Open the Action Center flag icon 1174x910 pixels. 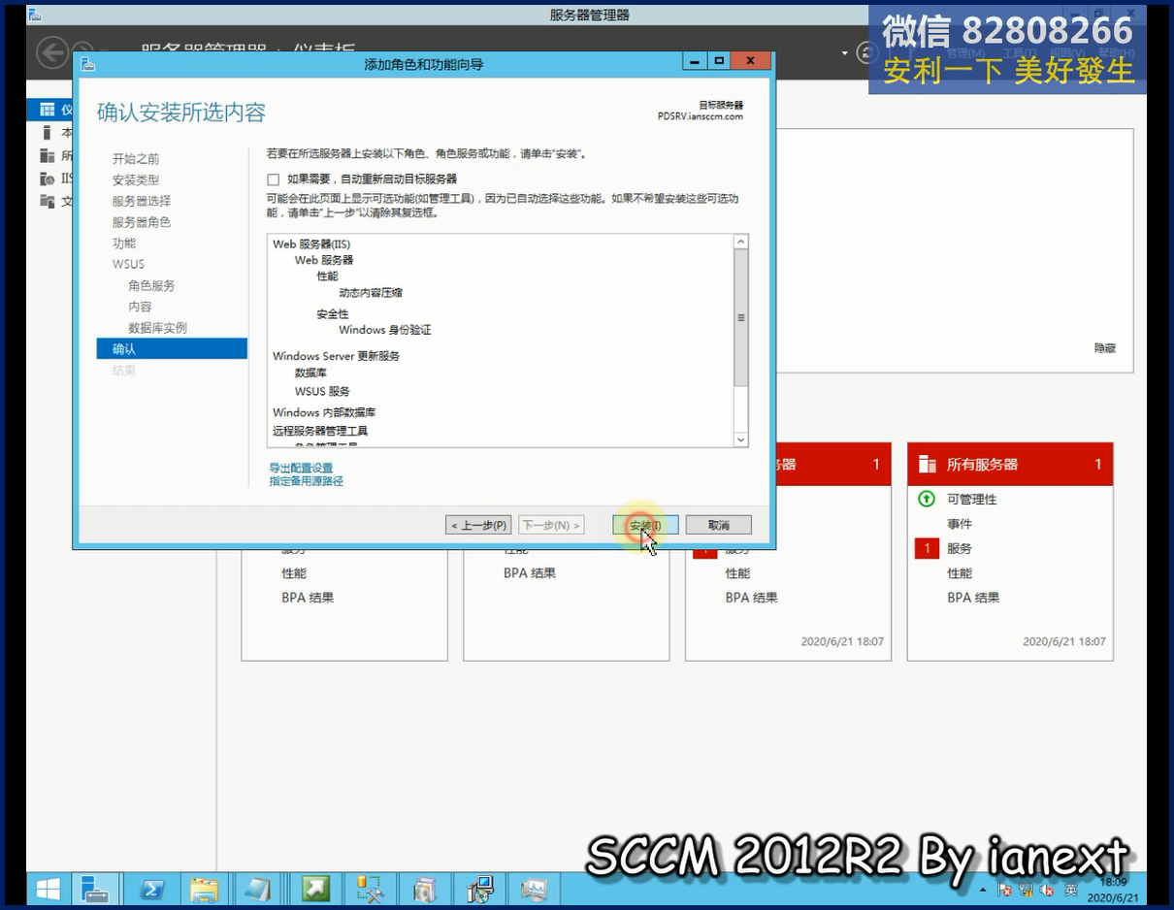1004,890
